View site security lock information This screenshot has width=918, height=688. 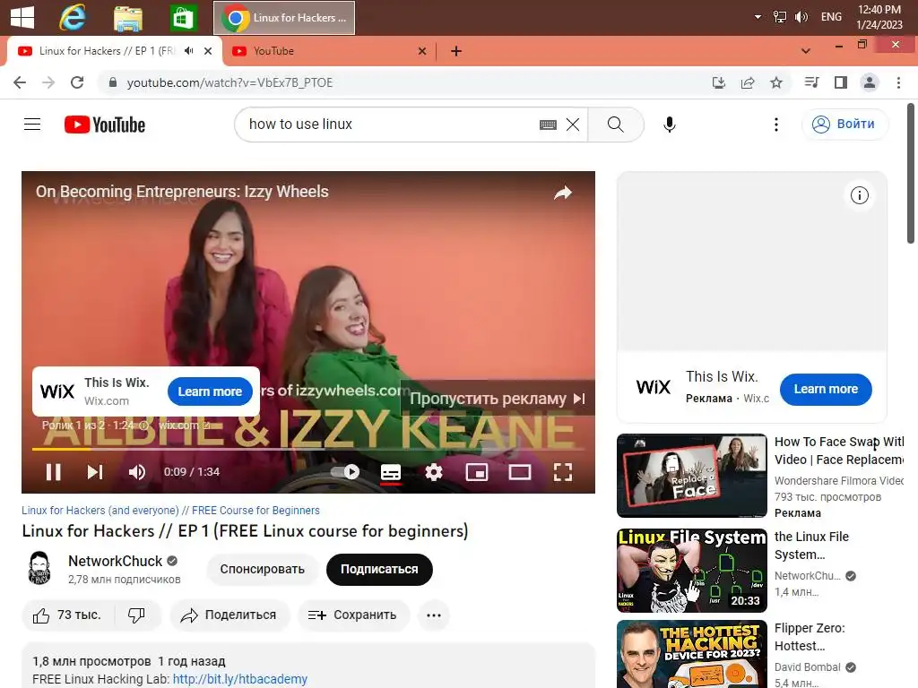click(x=112, y=82)
